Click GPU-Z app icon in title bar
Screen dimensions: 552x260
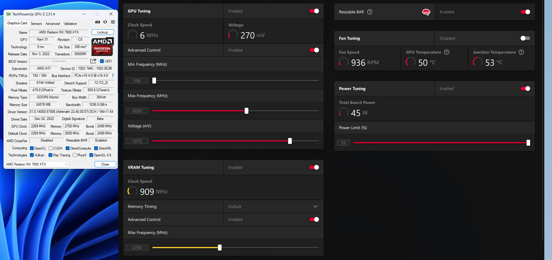tap(9, 14)
